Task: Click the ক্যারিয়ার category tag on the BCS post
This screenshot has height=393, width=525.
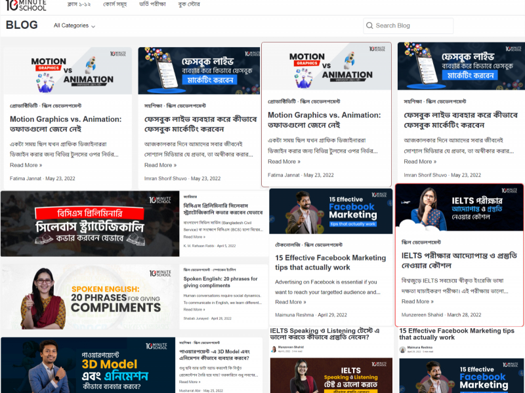Action: (x=190, y=196)
